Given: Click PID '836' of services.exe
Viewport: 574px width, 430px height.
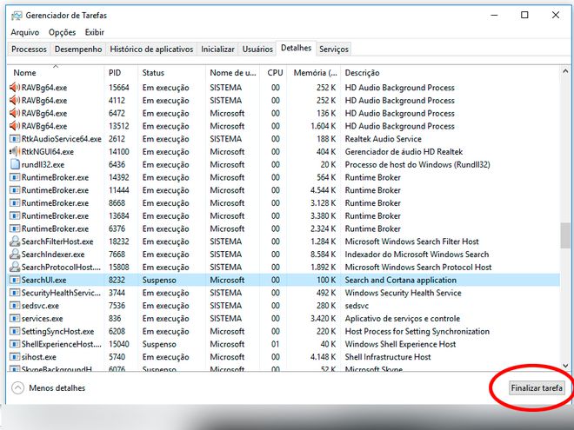Looking at the screenshot, I should tap(115, 319).
